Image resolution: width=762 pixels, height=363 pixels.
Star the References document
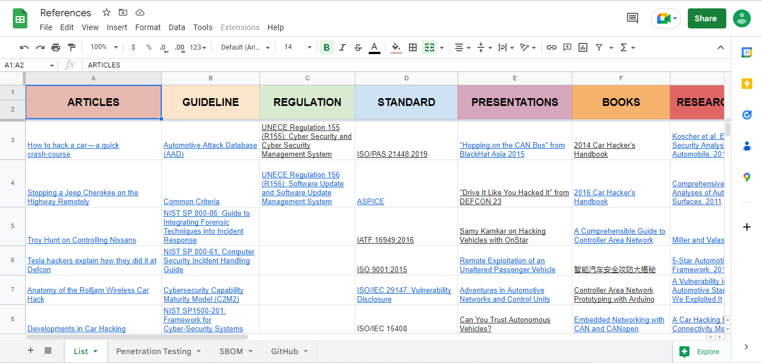click(107, 12)
